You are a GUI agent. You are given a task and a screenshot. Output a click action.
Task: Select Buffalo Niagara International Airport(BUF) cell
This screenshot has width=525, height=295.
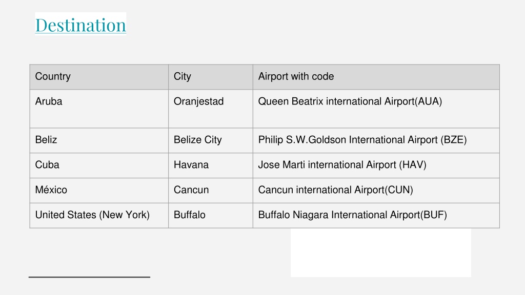376,216
